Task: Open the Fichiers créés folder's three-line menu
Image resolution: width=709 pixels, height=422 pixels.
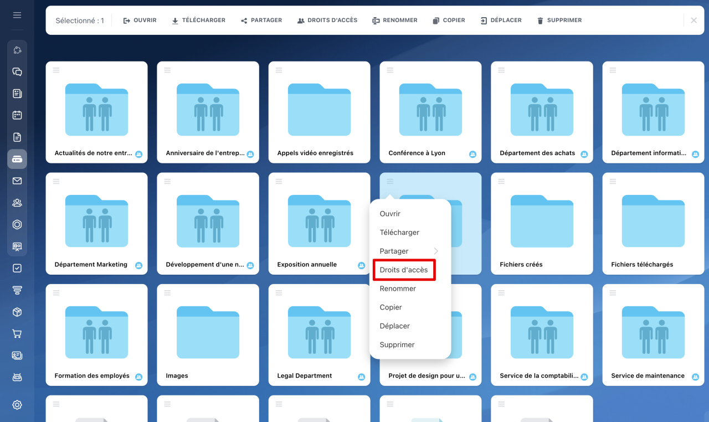Action: pos(501,182)
